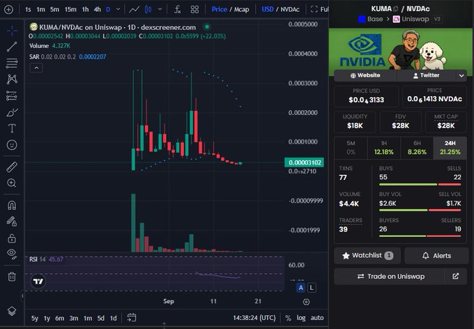Toggle stay in drawing mode

[12, 222]
